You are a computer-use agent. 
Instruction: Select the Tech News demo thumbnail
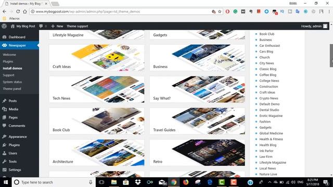point(97,89)
